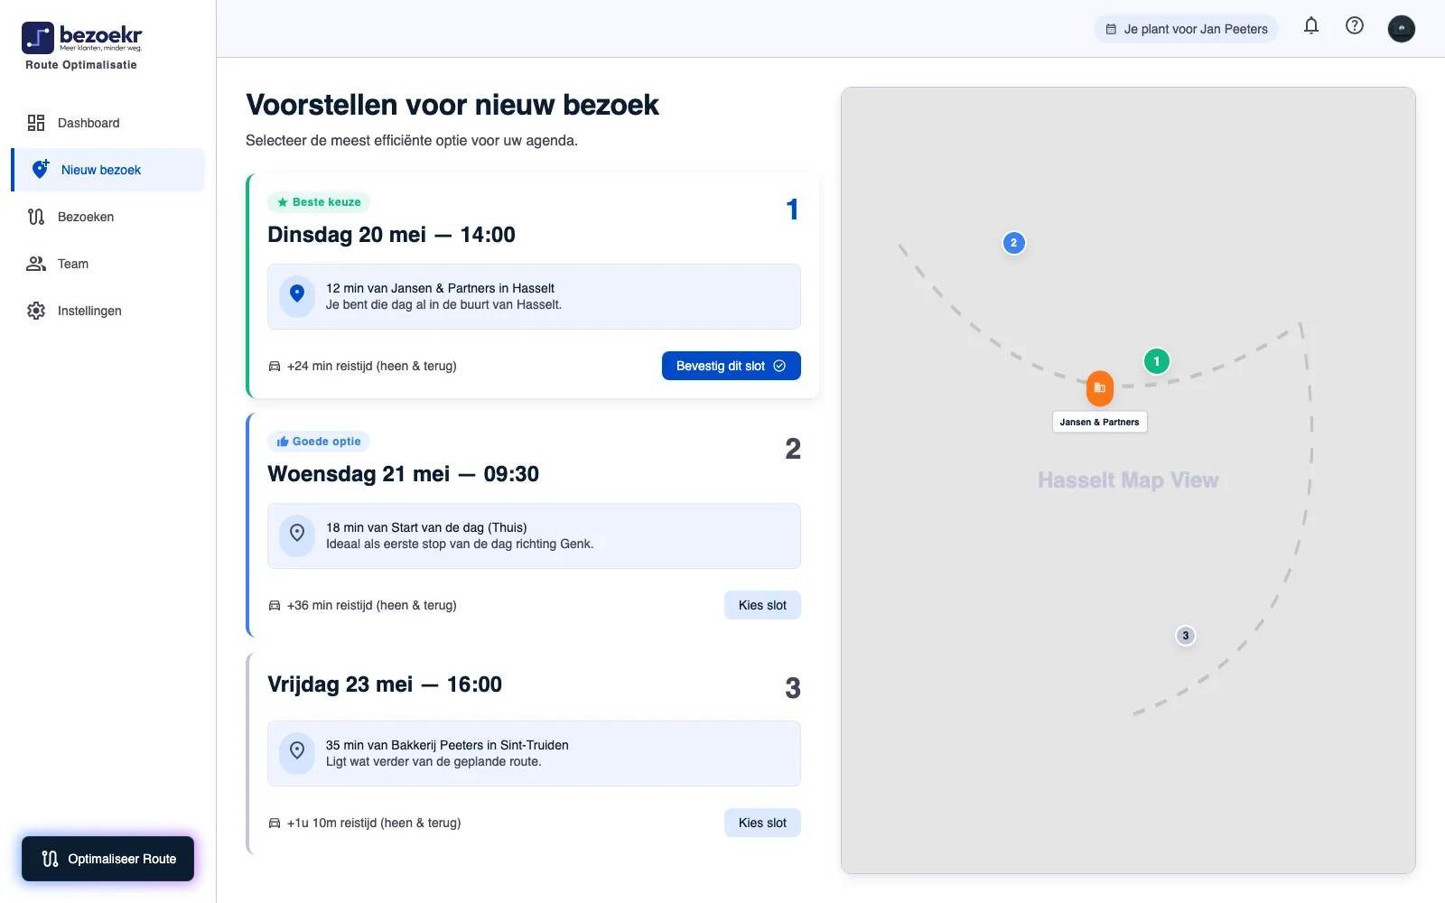This screenshot has width=1445, height=903.
Task: Open the Bezoeken route icon
Action: coord(36,217)
